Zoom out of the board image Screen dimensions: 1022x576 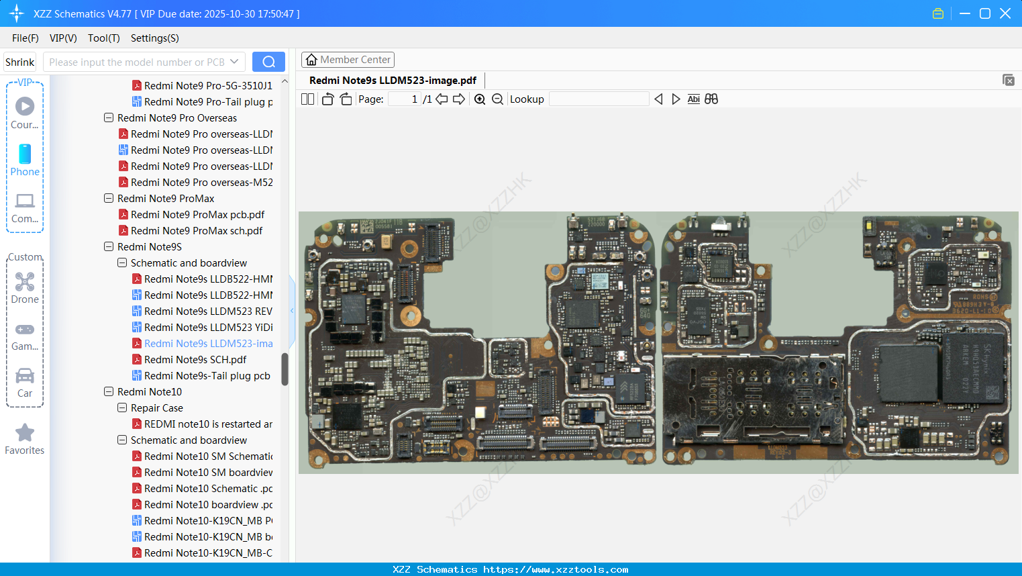[x=497, y=99]
